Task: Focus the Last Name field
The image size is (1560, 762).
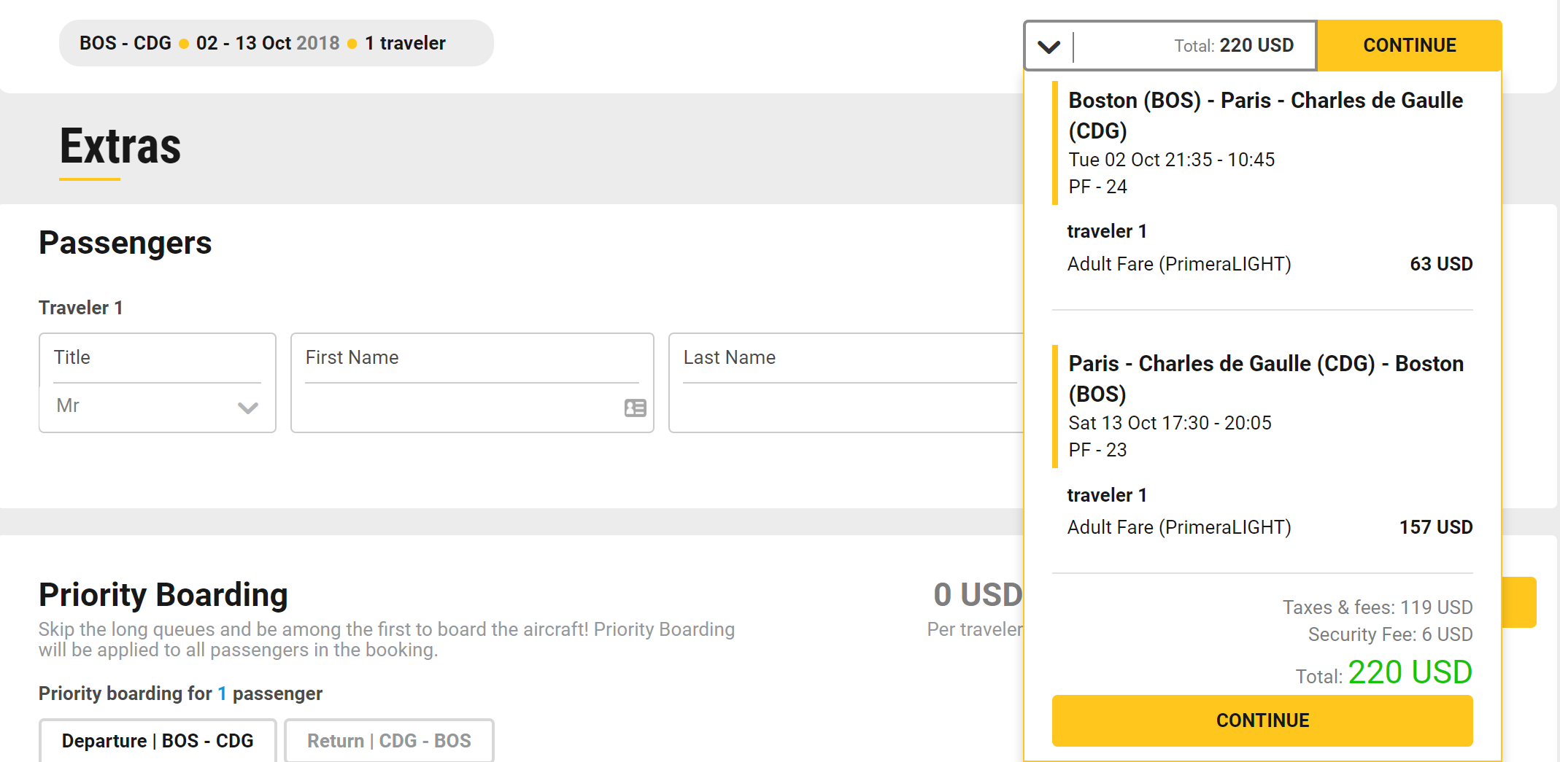Action: tap(846, 406)
